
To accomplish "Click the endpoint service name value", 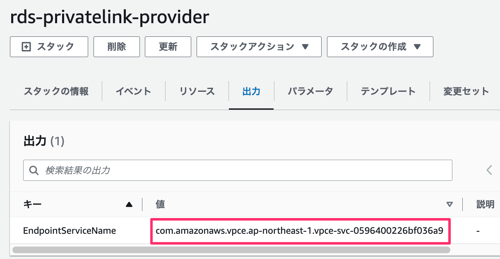I will (x=299, y=230).
